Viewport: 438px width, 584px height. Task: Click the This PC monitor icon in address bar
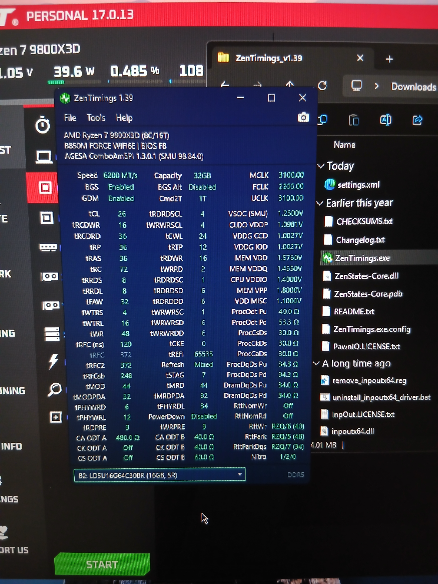(356, 86)
